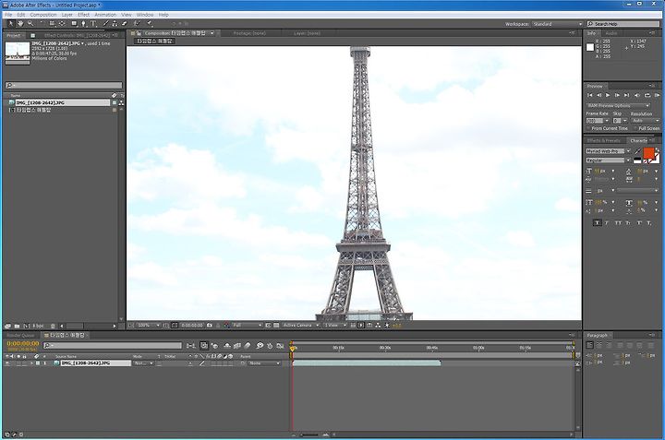
Task: Open the Resolution Auto dropdown in Preview
Action: coord(645,121)
